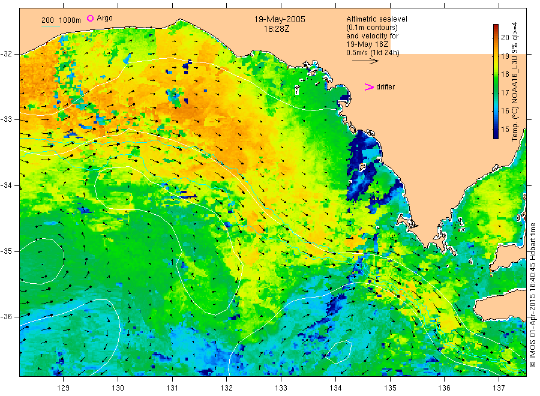540x396 pixels.
Task: Click the '(0.1m contours)' caption line
Action: coord(372,28)
